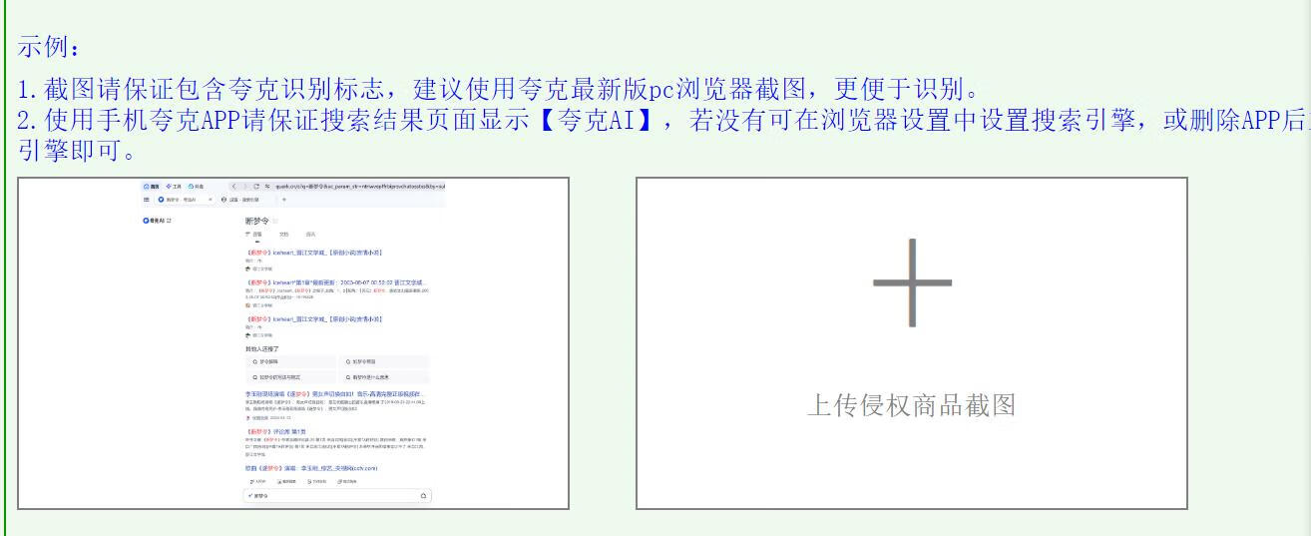Switch to the 文档 search tab
1311x536 pixels.
(x=283, y=234)
